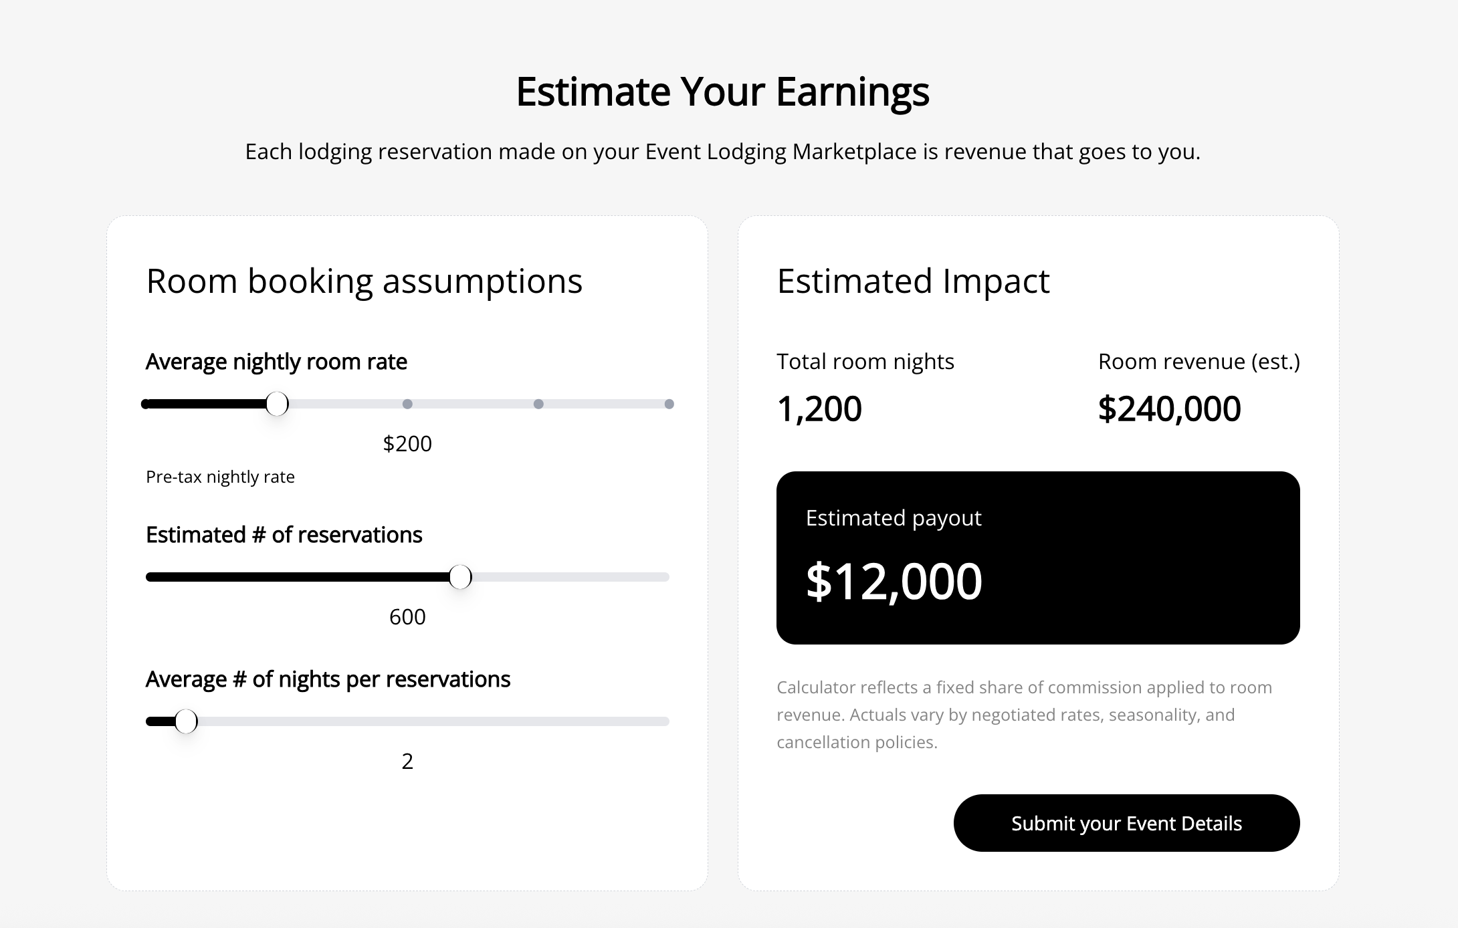Click the calculator commission disclaimer text
The width and height of the screenshot is (1458, 928).
coord(1024,715)
